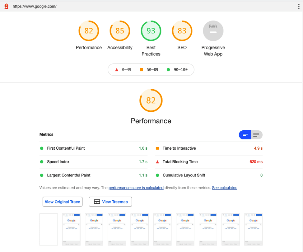Viewport: 303px width, 252px height.
Task: Switch metrics to expanded description view
Action: coord(257,135)
